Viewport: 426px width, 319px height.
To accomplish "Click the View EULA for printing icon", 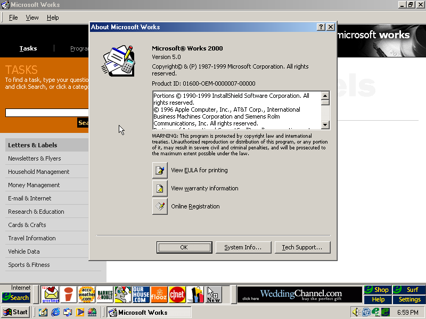I will click(160, 170).
